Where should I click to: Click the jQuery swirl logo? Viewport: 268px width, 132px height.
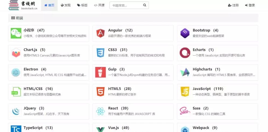pyautogui.click(x=16, y=111)
